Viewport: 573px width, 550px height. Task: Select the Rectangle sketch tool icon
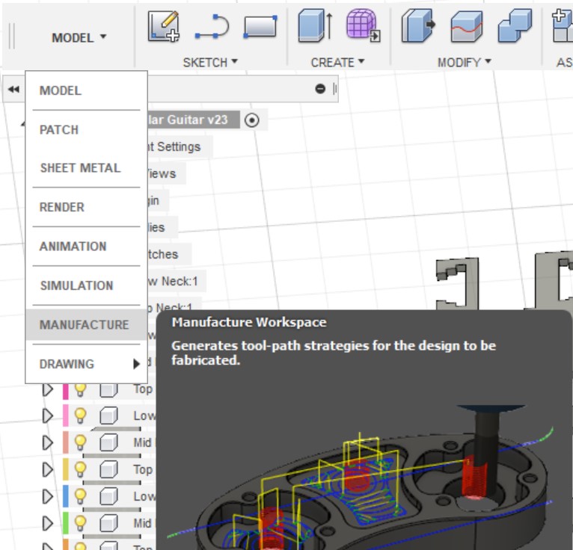[x=260, y=26]
